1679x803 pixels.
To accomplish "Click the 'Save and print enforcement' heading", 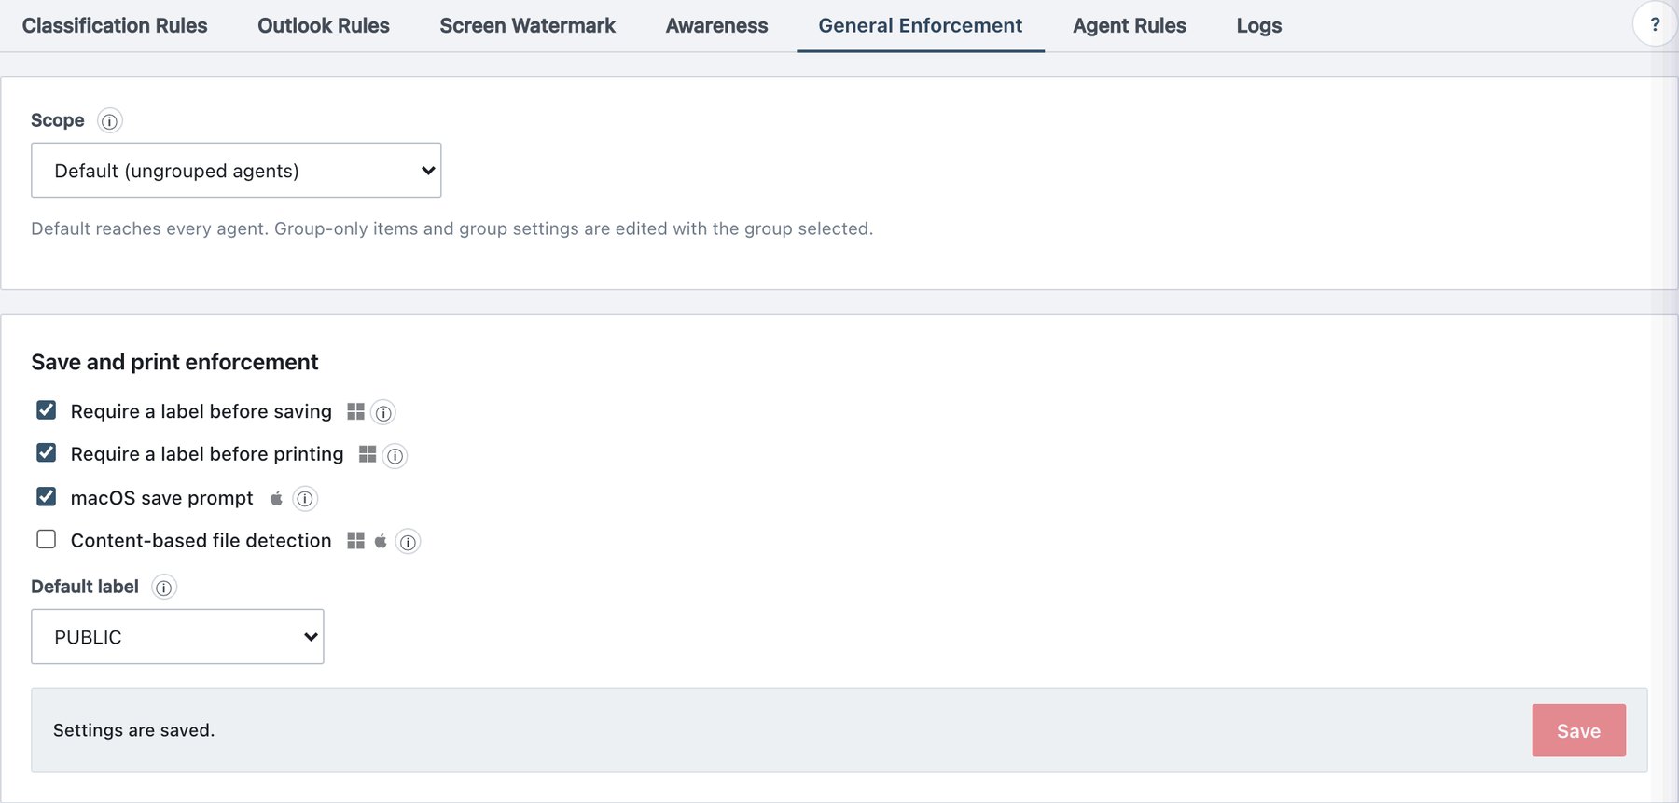I will click(174, 362).
